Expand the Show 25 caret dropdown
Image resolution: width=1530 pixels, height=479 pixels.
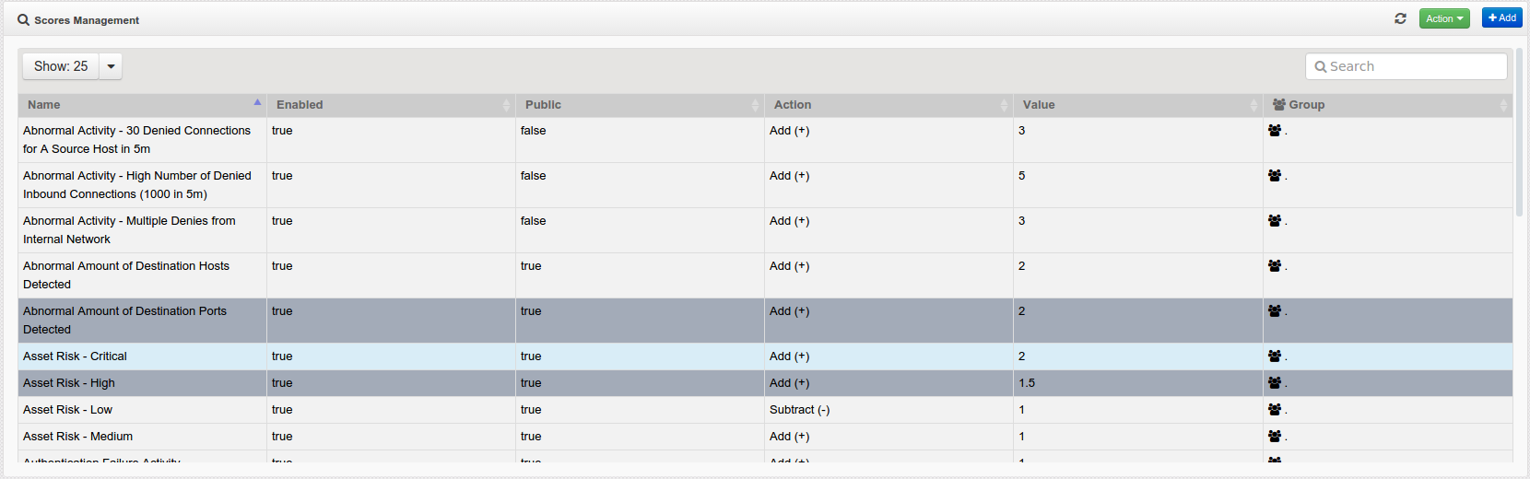pos(111,66)
